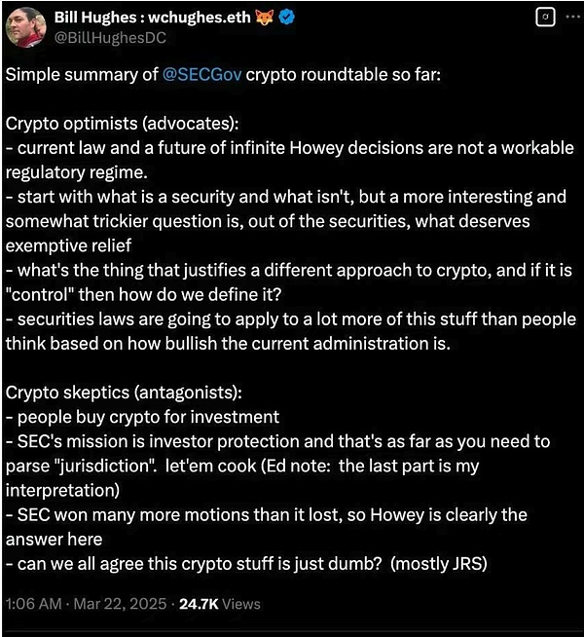Open the three-dot more options menu
The height and width of the screenshot is (637, 584).
(x=570, y=18)
